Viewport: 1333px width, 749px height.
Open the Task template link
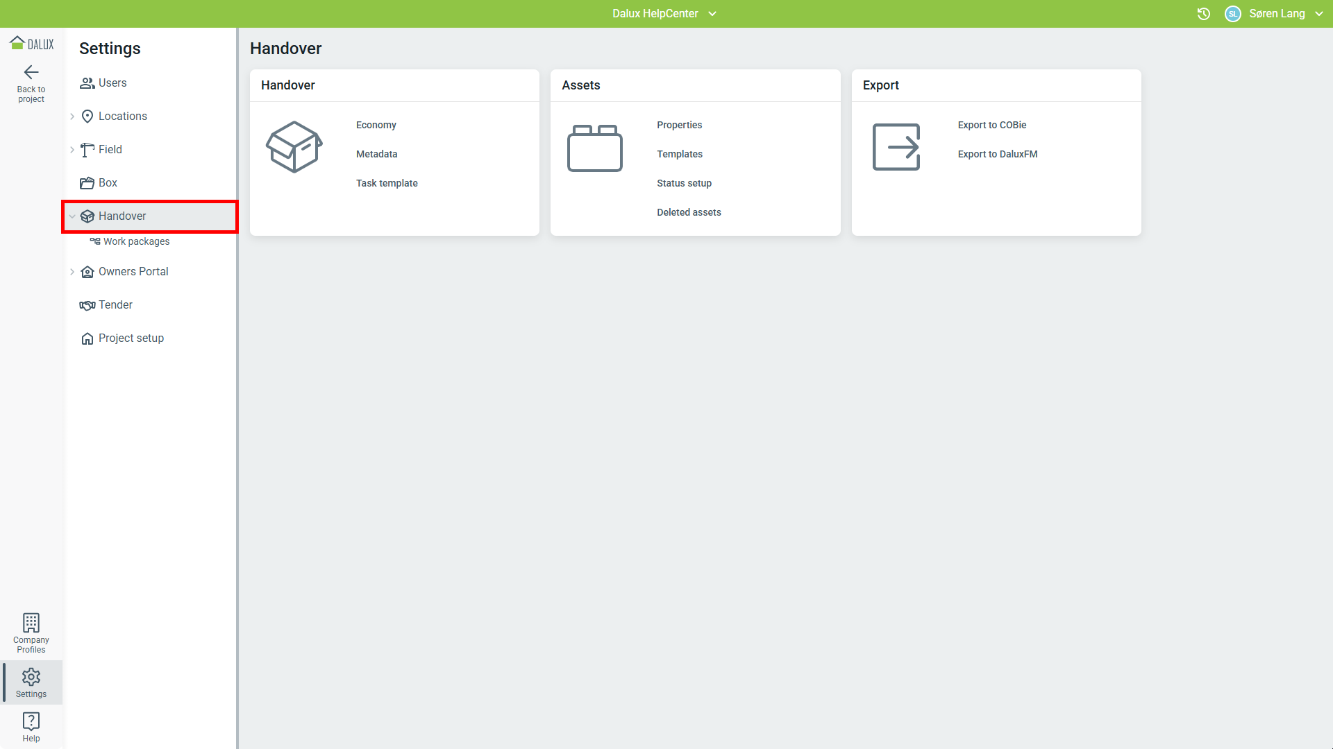click(x=387, y=183)
